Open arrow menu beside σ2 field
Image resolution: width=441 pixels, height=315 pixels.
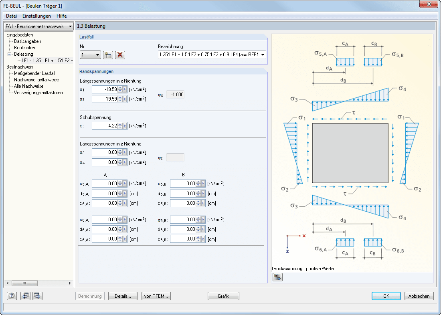coord(125,99)
